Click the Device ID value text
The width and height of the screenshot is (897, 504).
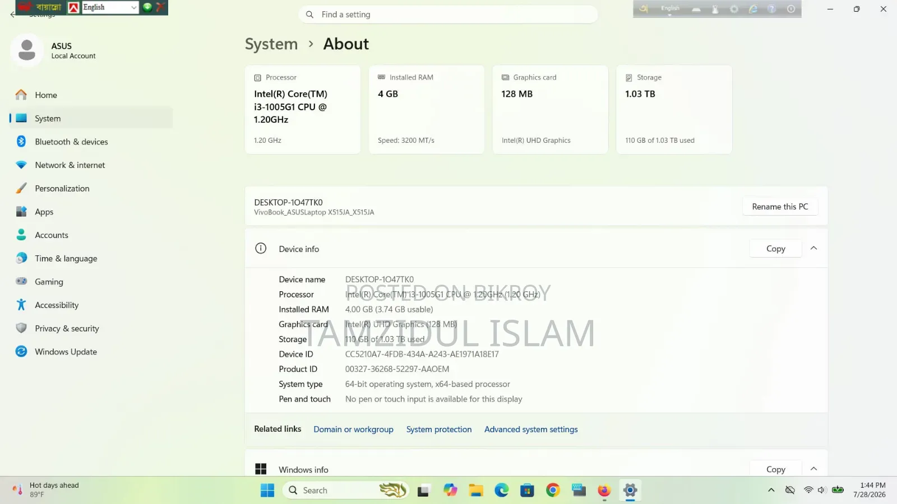coord(422,354)
